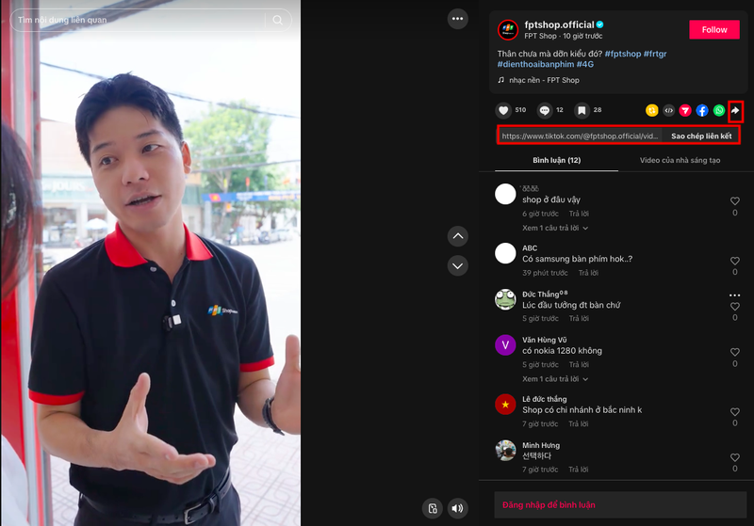The image size is (754, 526).
Task: Click Sao chép liên kết button
Action: click(x=701, y=136)
